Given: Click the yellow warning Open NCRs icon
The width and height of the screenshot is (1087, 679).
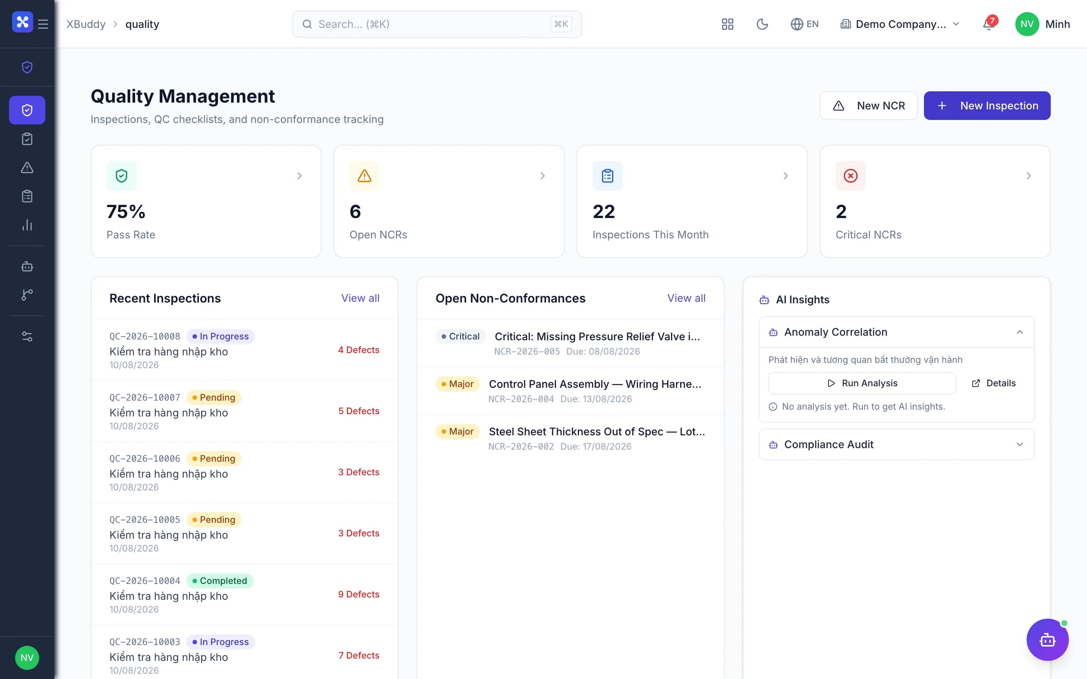Looking at the screenshot, I should tap(364, 175).
